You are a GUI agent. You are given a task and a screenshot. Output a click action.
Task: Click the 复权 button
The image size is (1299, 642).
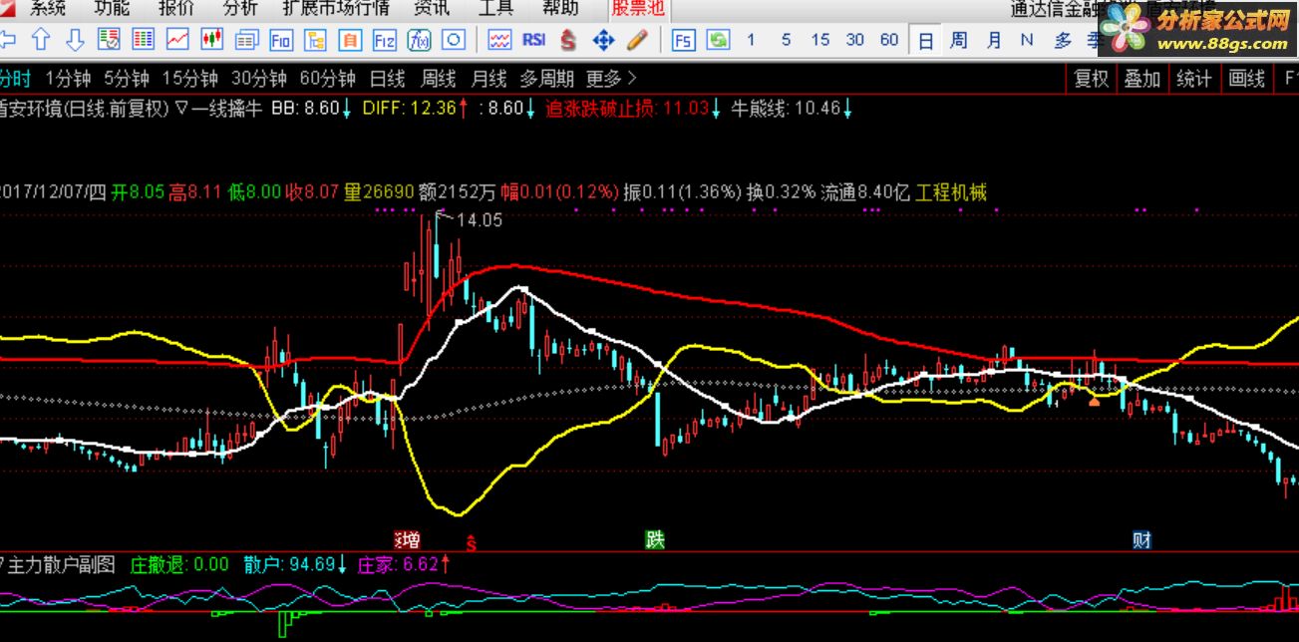[1092, 79]
